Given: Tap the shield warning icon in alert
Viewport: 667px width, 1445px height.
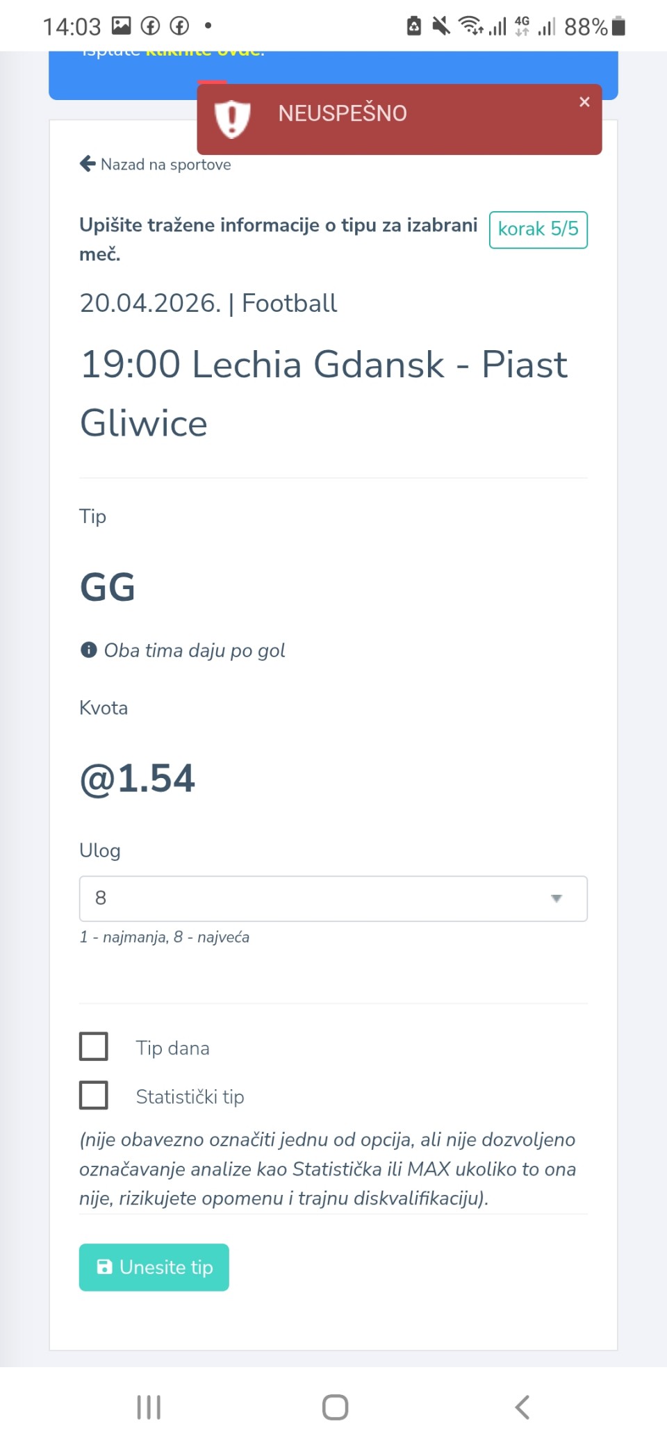Looking at the screenshot, I should [232, 117].
